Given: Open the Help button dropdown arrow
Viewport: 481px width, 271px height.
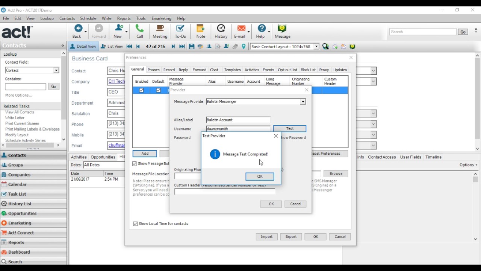Looking at the screenshot, I should click(269, 32).
